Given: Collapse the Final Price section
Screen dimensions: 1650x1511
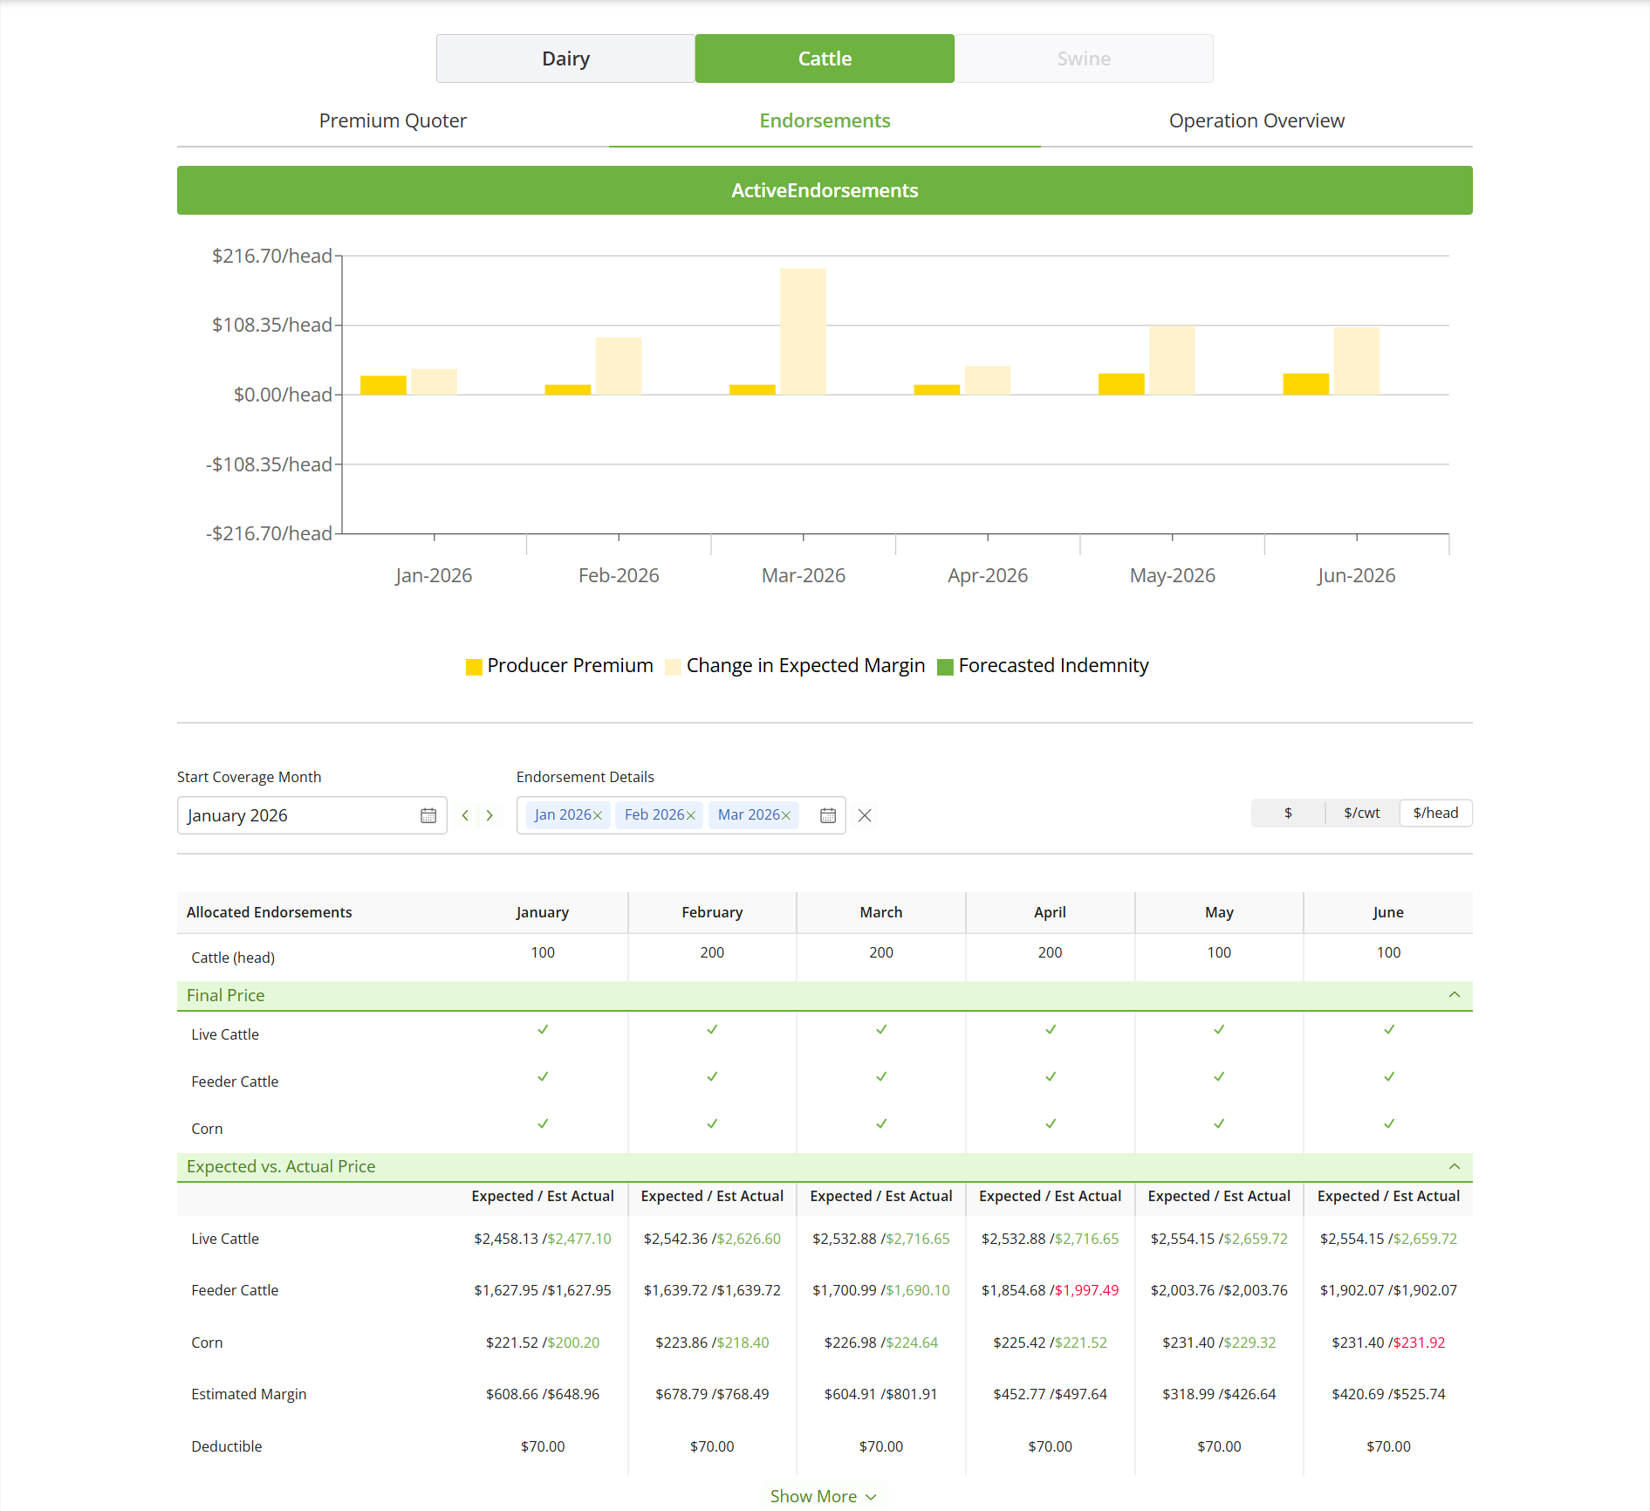Looking at the screenshot, I should (x=1455, y=995).
